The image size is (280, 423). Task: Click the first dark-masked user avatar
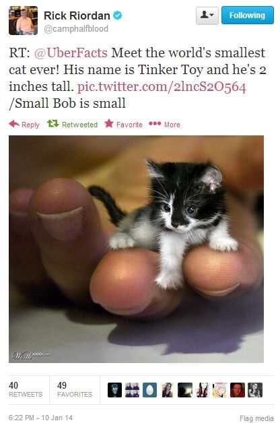[x=114, y=390]
